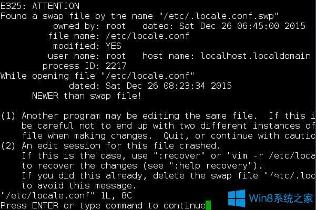
Task: Click the "process ID: 2217" line
Action: (87, 66)
